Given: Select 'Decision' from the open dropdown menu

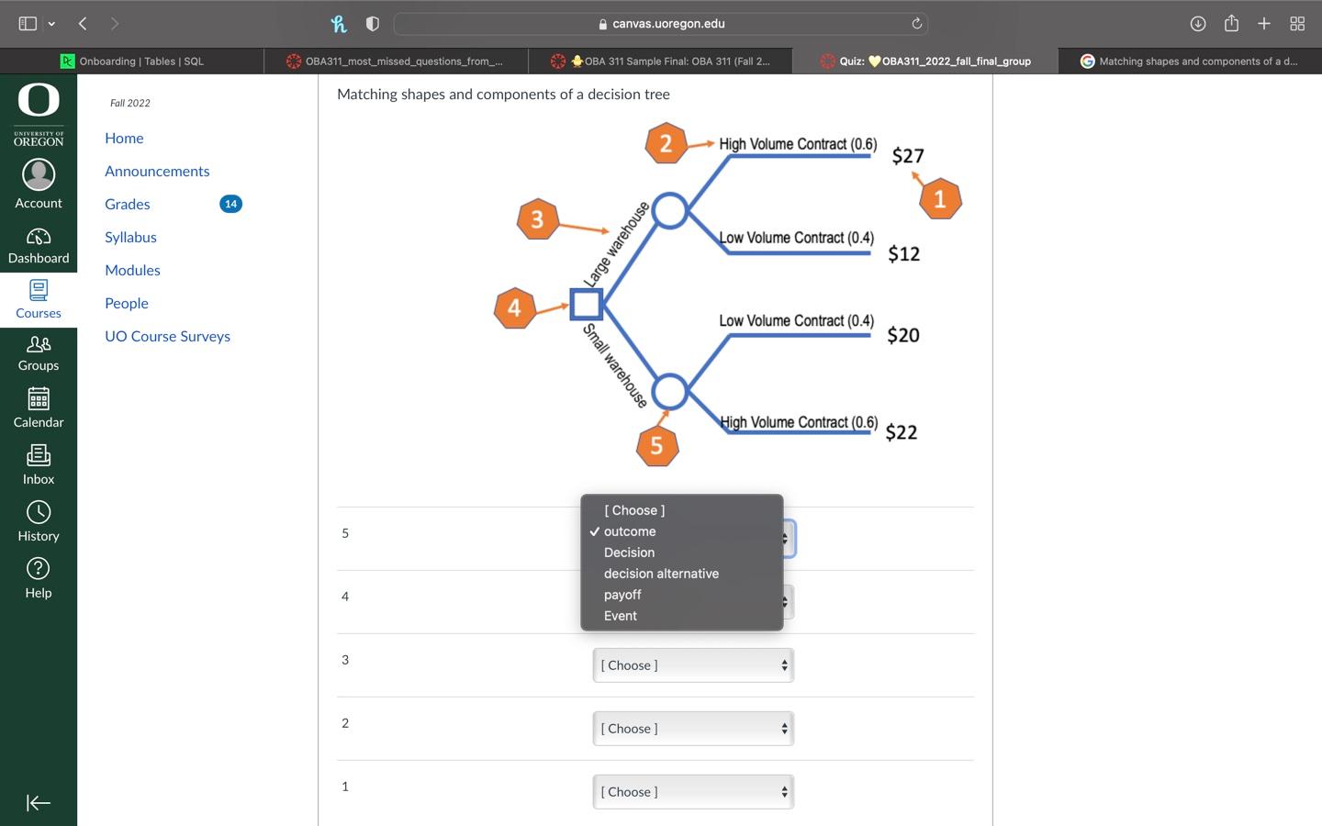Looking at the screenshot, I should 629,552.
